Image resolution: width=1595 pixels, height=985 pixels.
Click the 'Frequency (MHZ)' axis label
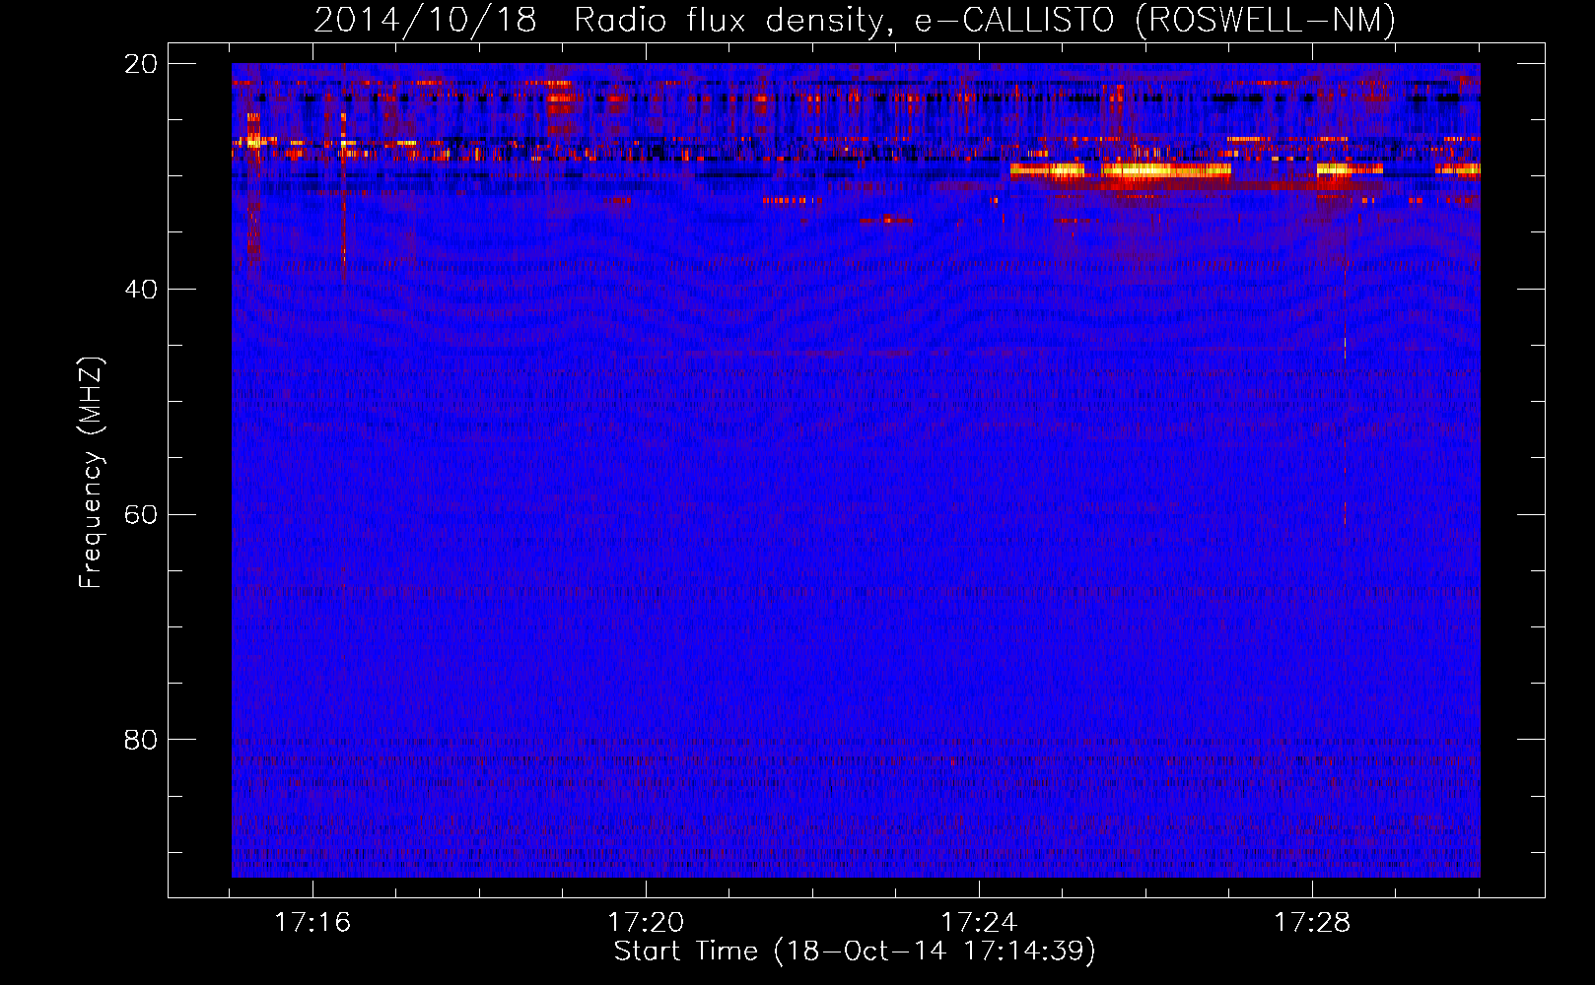[91, 473]
